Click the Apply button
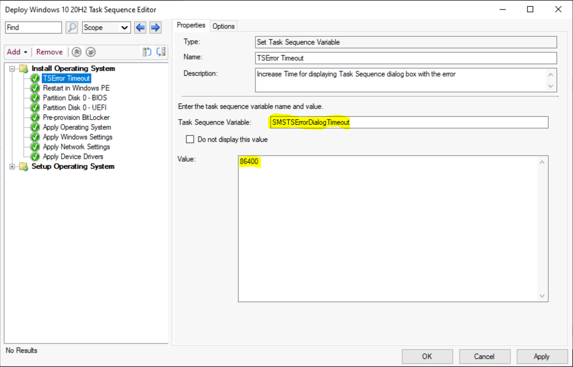 pos(542,356)
